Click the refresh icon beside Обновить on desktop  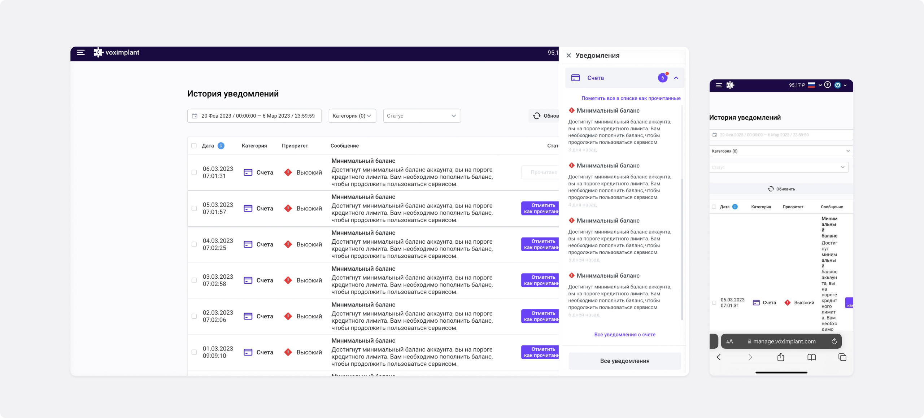tap(537, 116)
